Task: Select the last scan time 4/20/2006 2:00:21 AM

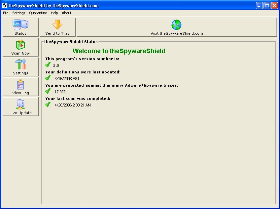Action: 73,105
